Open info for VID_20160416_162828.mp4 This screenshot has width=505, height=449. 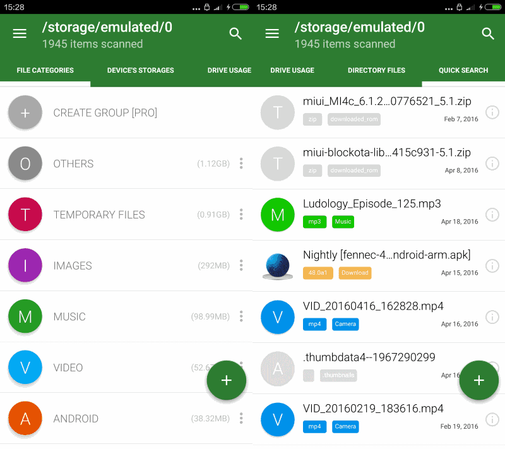[x=492, y=317]
